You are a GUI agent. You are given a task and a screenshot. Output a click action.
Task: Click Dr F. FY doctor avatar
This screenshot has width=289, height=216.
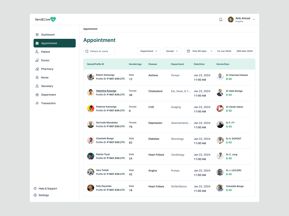point(220,124)
